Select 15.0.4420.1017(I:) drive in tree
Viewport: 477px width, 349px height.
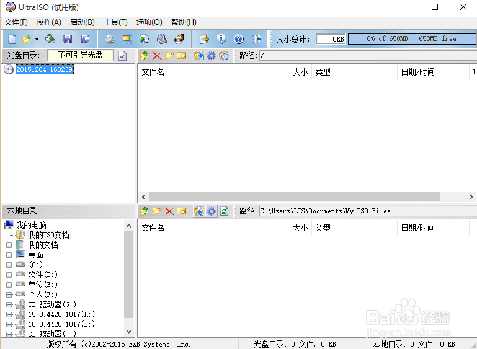click(61, 324)
